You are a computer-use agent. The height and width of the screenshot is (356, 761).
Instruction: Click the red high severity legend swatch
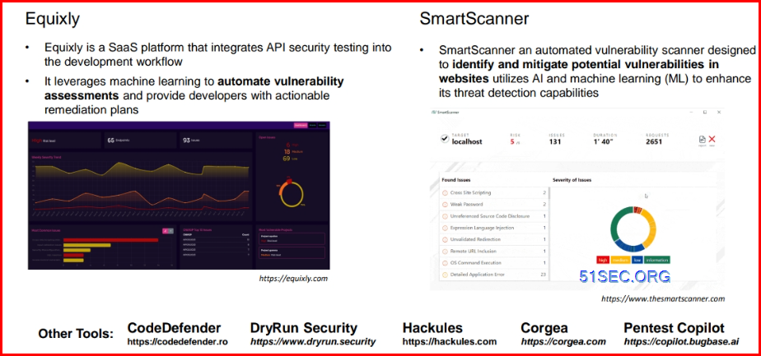603,260
